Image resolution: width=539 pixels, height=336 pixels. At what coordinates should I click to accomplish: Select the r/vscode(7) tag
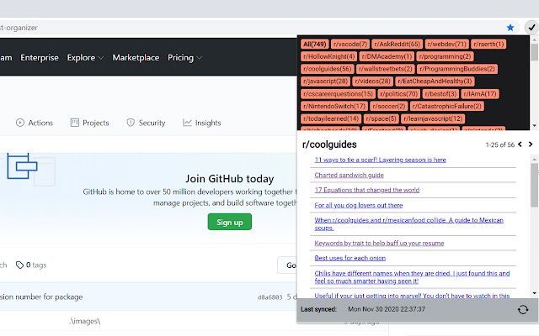(x=350, y=44)
